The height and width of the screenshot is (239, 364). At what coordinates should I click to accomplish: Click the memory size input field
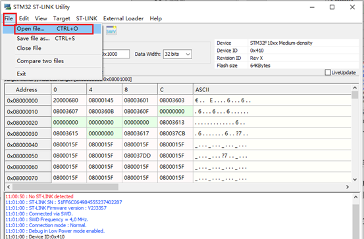point(116,54)
